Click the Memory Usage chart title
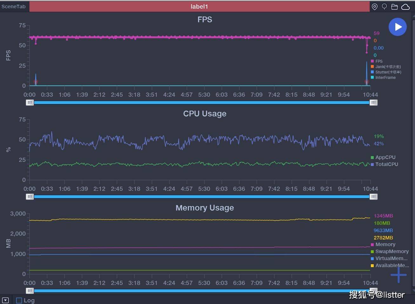The image size is (415, 304). point(205,208)
